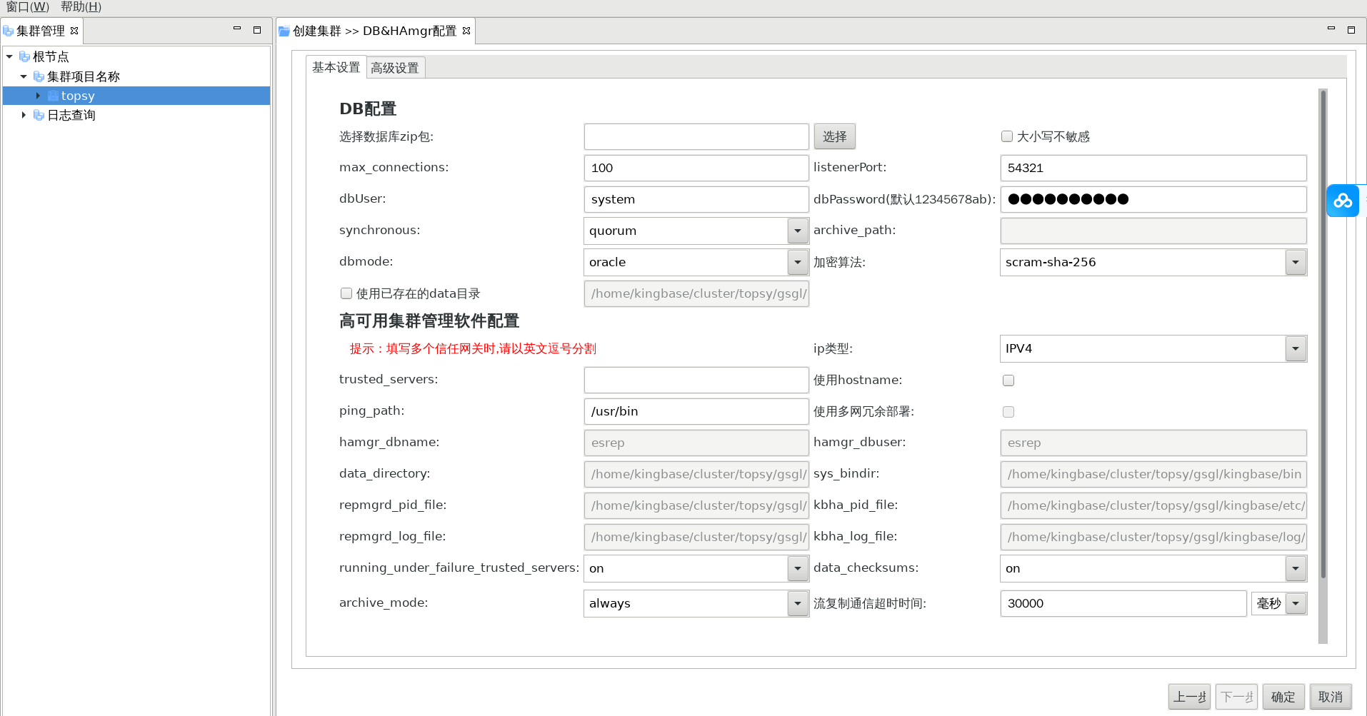Image resolution: width=1367 pixels, height=716 pixels.
Task: Click the 集群项目名称 folder icon
Action: click(39, 76)
